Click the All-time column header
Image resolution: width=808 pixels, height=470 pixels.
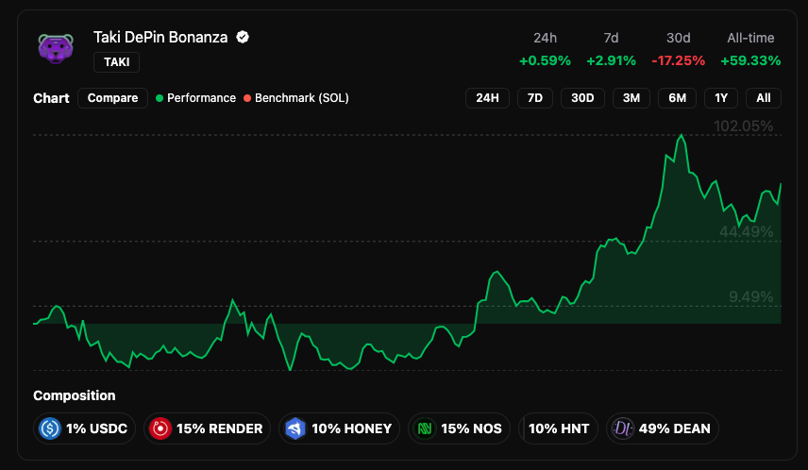pos(750,38)
